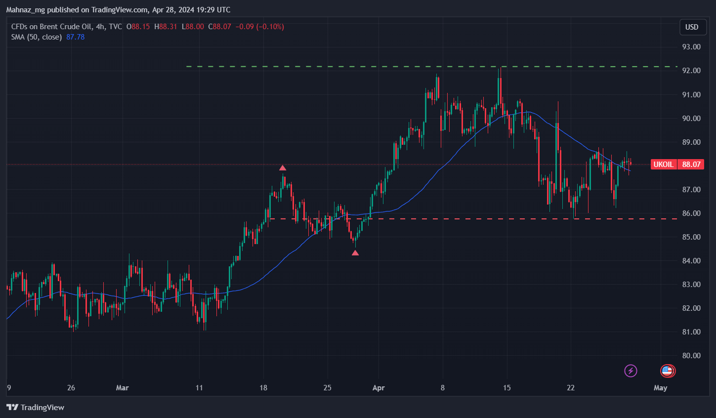Click the "Mahnaz_mg published on TradingView.com" header text
Image resolution: width=716 pixels, height=418 pixels.
pos(77,10)
